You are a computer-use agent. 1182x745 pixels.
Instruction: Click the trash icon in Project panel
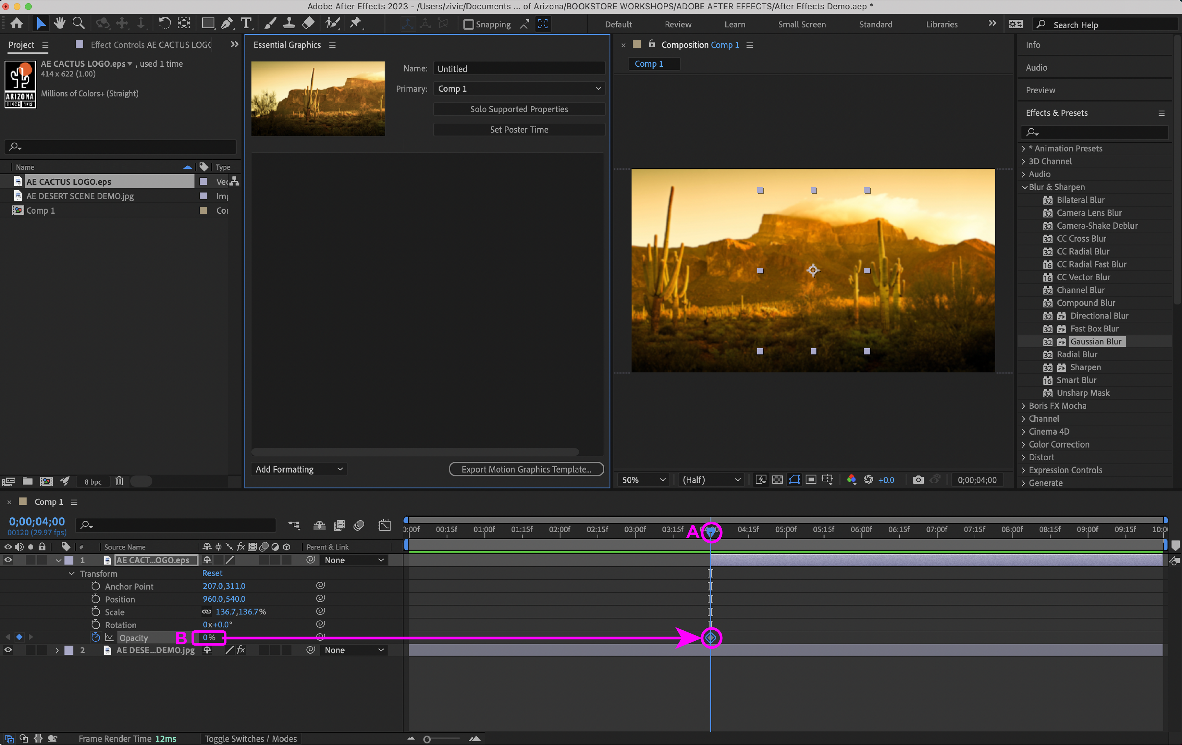click(119, 481)
